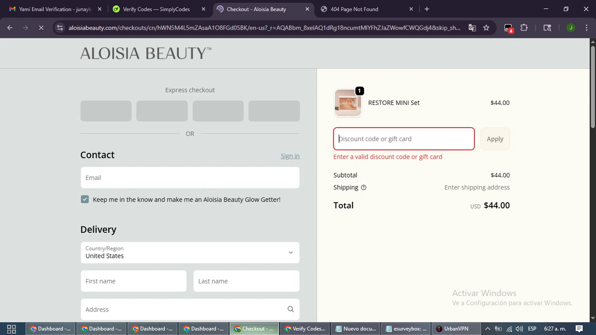Open site information icon in address bar
The width and height of the screenshot is (596, 335).
(60, 28)
